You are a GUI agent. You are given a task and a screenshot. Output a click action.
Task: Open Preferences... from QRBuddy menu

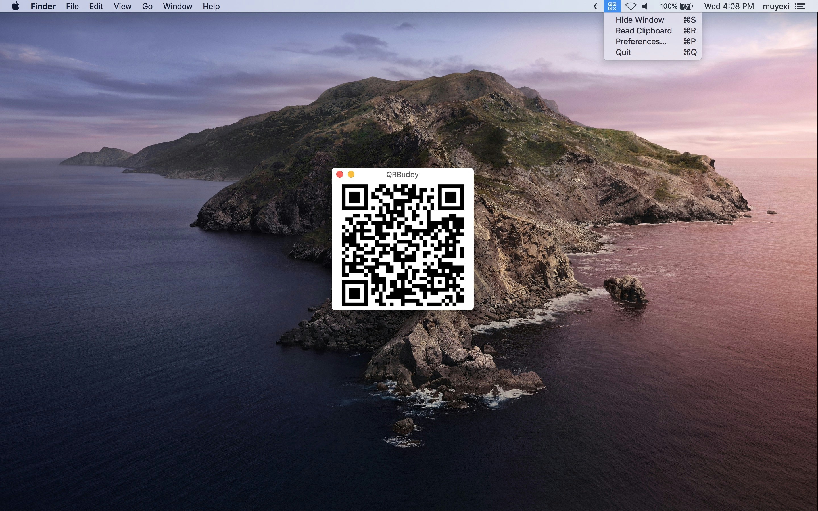[x=652, y=41]
